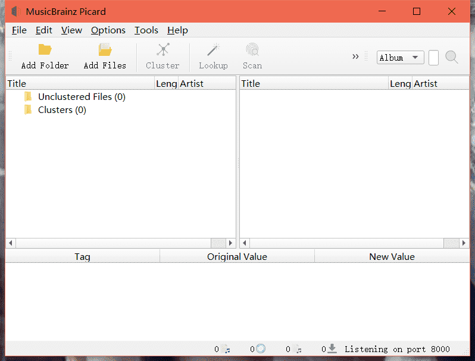Open the Album search type dropdown
This screenshot has height=361, width=475.
tap(400, 58)
